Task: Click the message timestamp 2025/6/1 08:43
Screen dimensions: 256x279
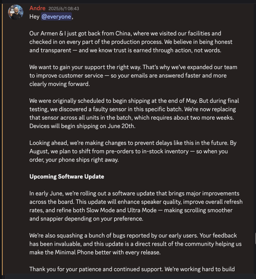Action: tap(64, 8)
